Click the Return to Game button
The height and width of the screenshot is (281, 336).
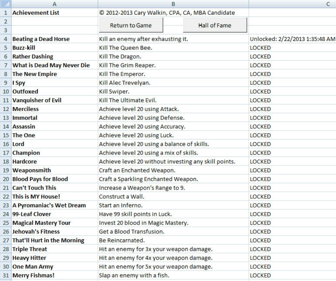click(131, 25)
